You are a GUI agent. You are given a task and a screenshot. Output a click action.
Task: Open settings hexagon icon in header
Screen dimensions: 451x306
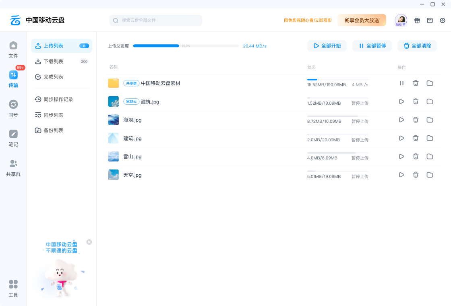pos(443,21)
